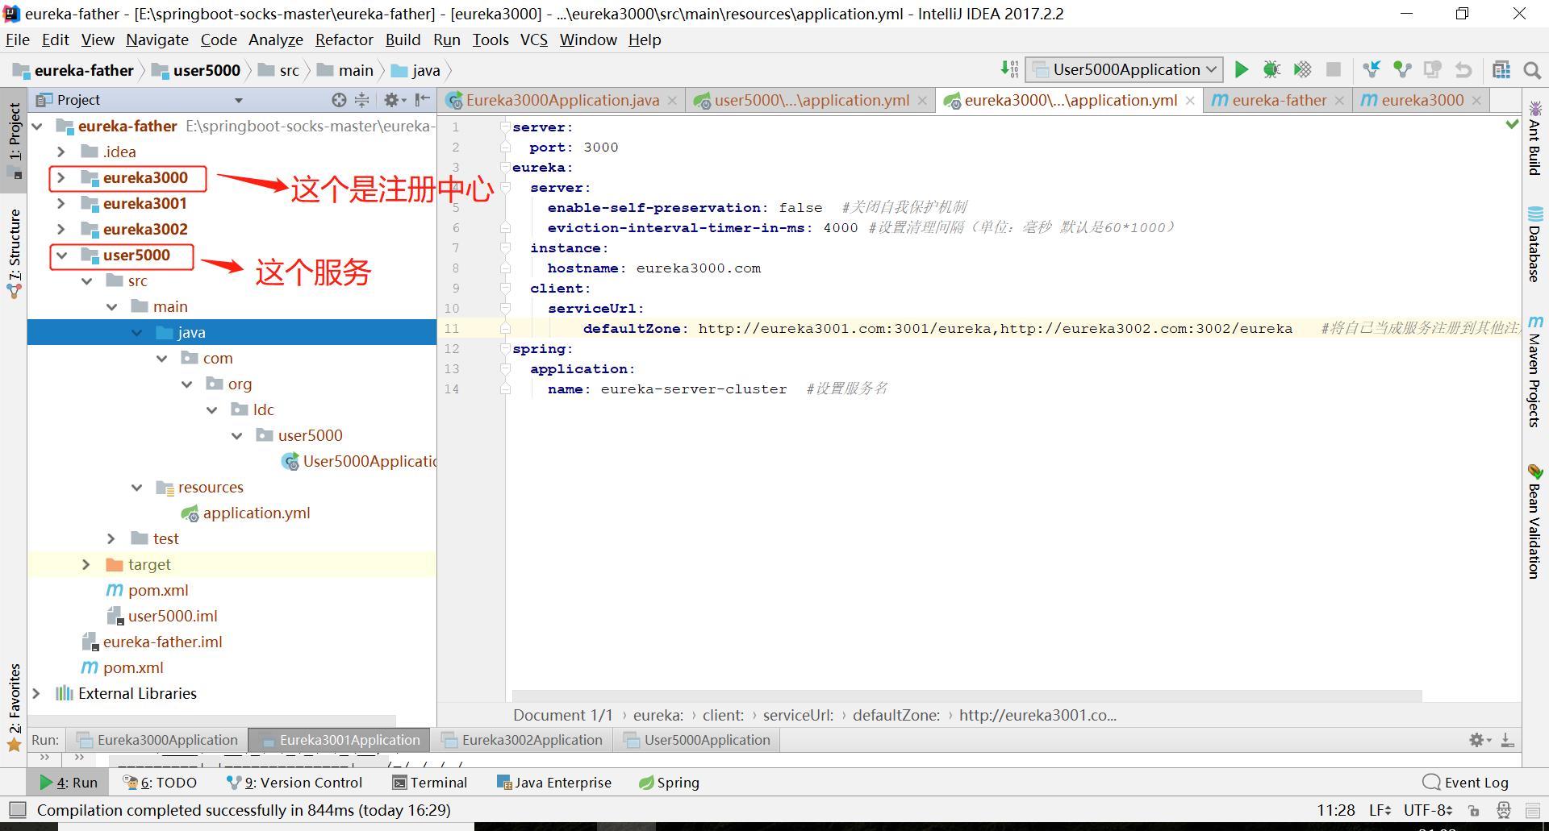Screen dimensions: 1549x831
Task: Click Update Project VCS icon
Action: point(1372,70)
